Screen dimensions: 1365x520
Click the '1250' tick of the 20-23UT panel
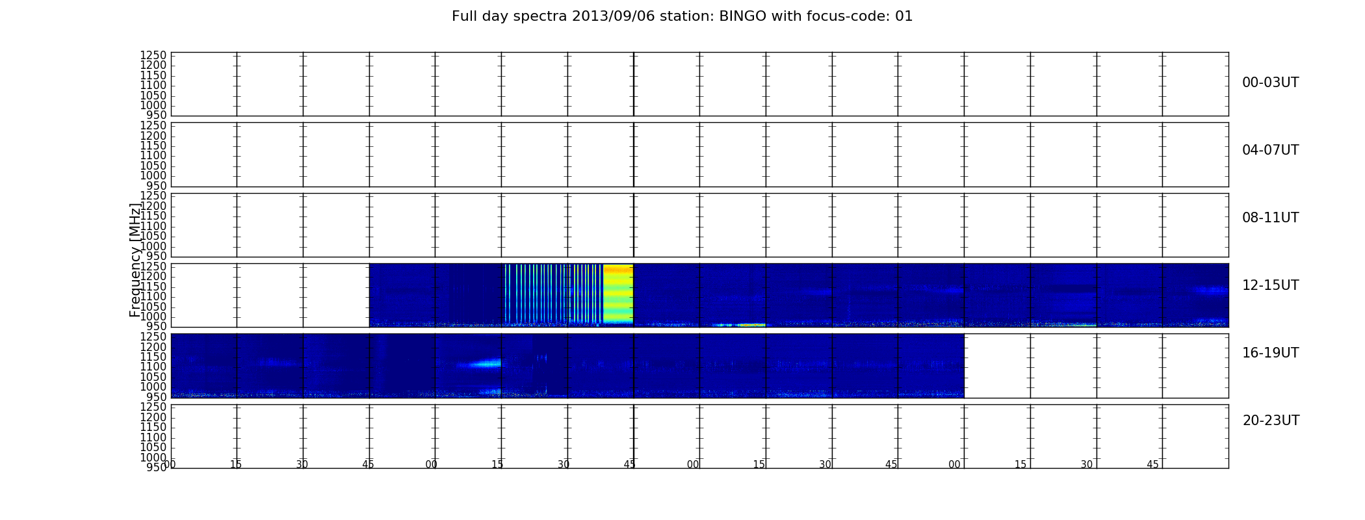153,407
